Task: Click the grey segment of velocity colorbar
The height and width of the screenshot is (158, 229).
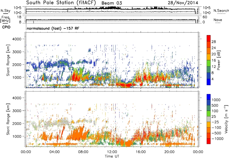Action: 209,119
